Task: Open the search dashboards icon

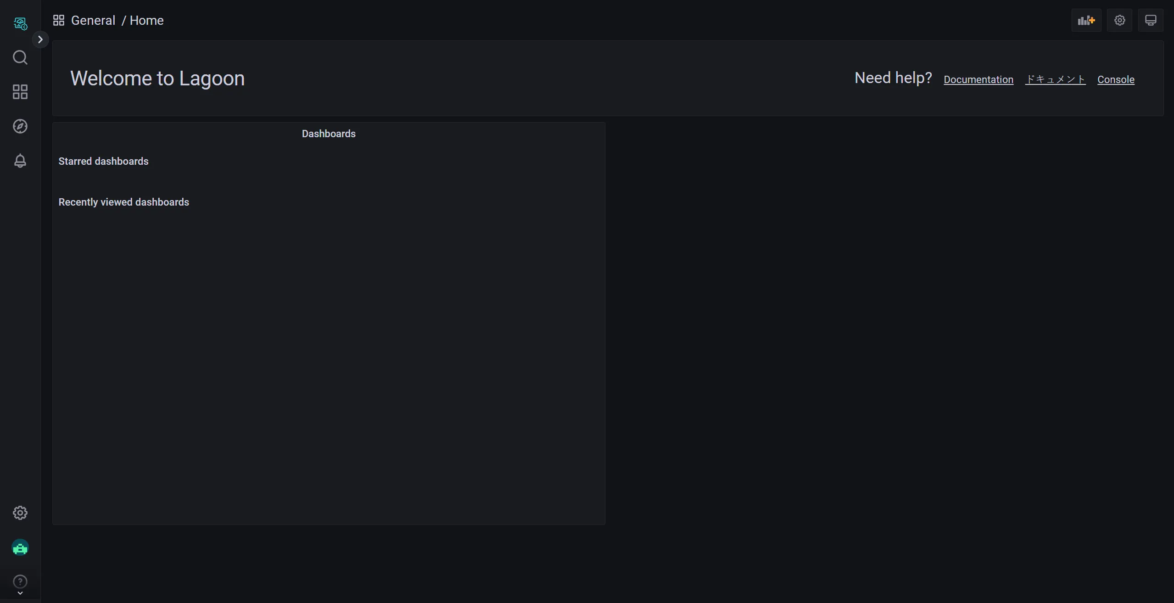Action: point(20,57)
